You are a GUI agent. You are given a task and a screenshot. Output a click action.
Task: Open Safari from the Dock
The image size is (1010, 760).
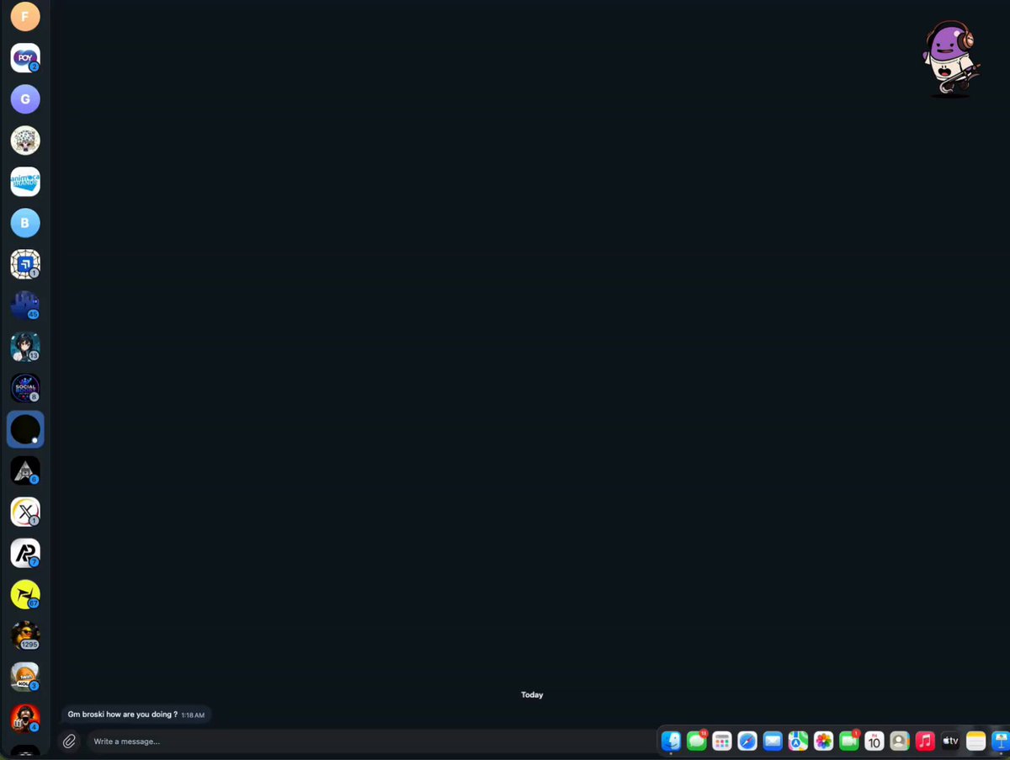(747, 741)
